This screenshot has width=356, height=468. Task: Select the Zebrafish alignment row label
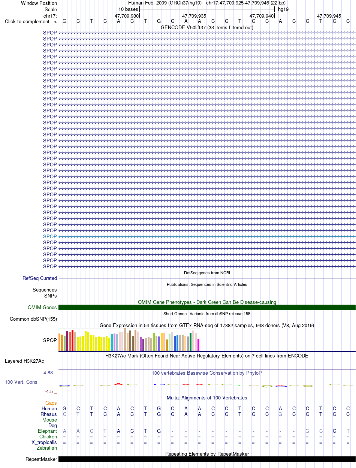point(47,448)
